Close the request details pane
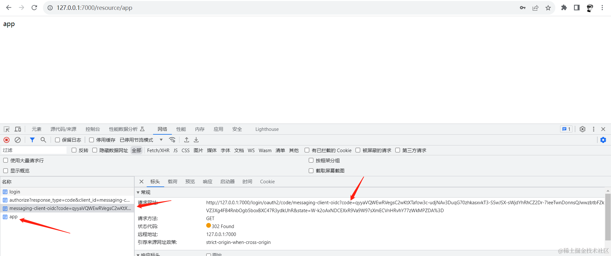 click(141, 181)
